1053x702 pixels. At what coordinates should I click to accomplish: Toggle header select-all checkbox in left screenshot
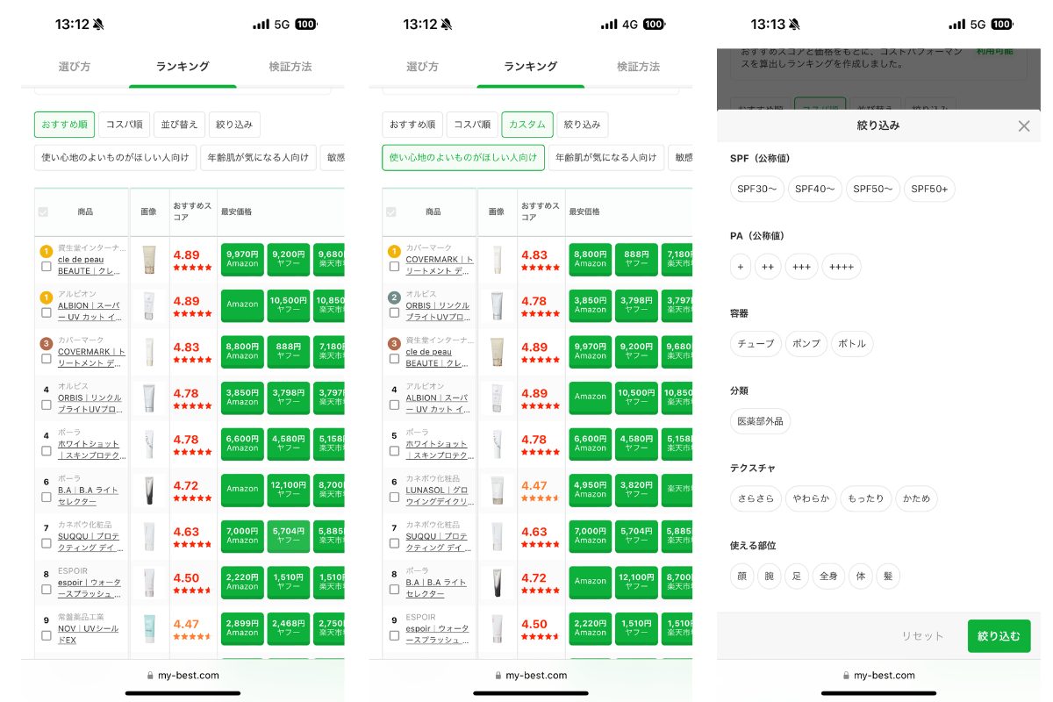point(43,211)
